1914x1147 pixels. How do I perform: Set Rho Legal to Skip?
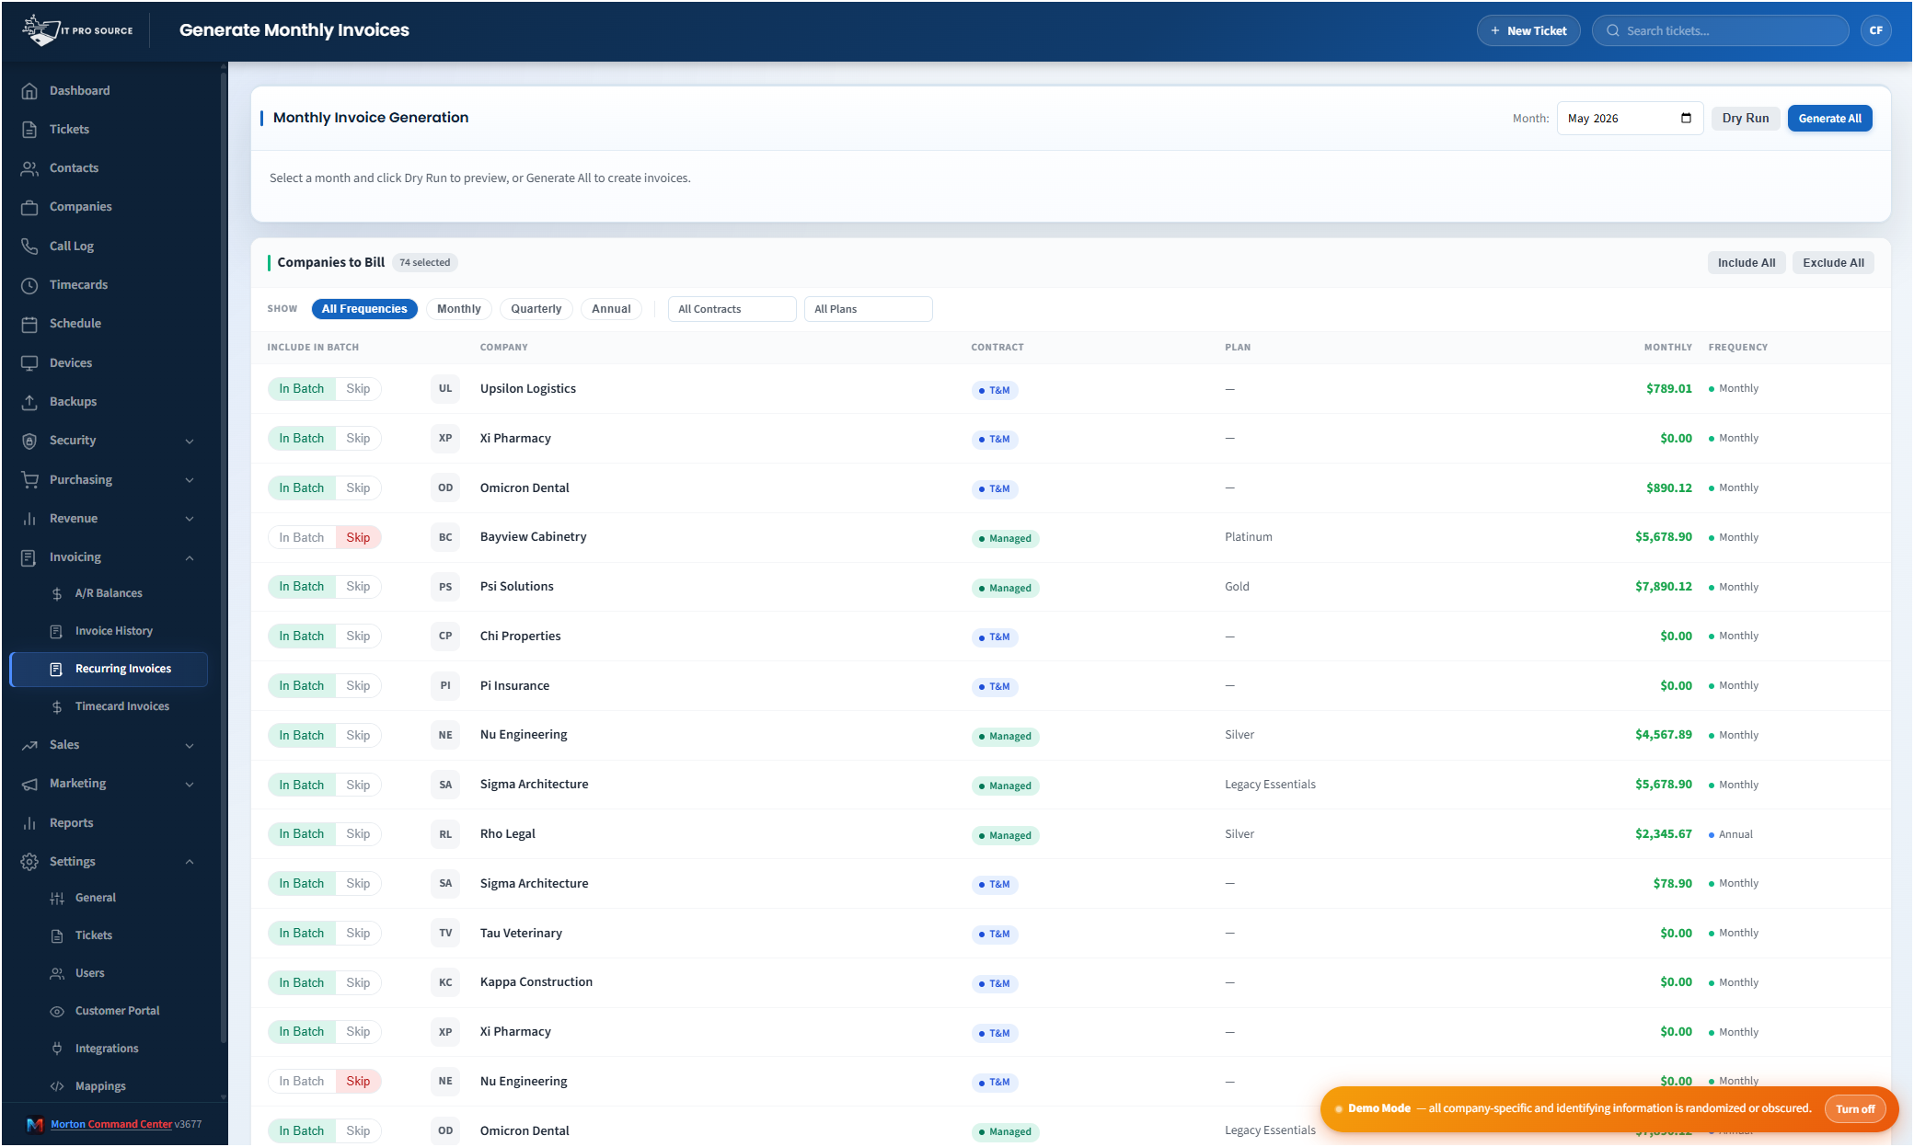[358, 834]
